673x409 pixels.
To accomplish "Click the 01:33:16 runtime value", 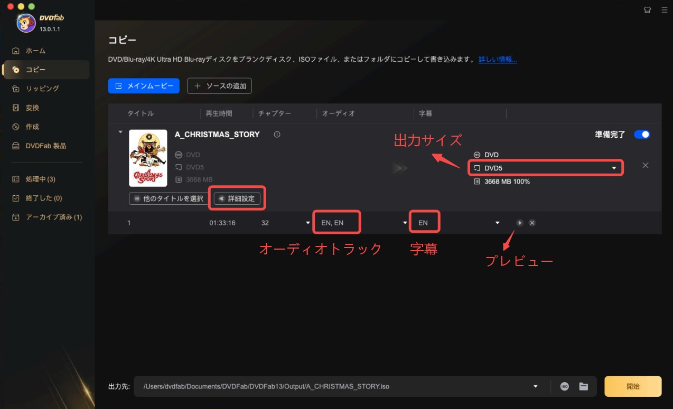I will click(222, 223).
